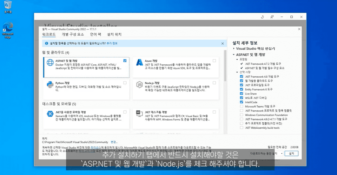Open Microsoft Edge desktop shortcut

coord(8,30)
